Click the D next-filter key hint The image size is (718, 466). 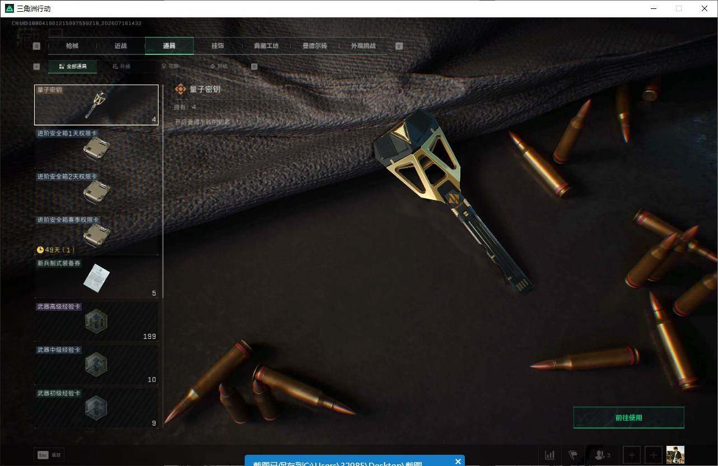point(254,66)
